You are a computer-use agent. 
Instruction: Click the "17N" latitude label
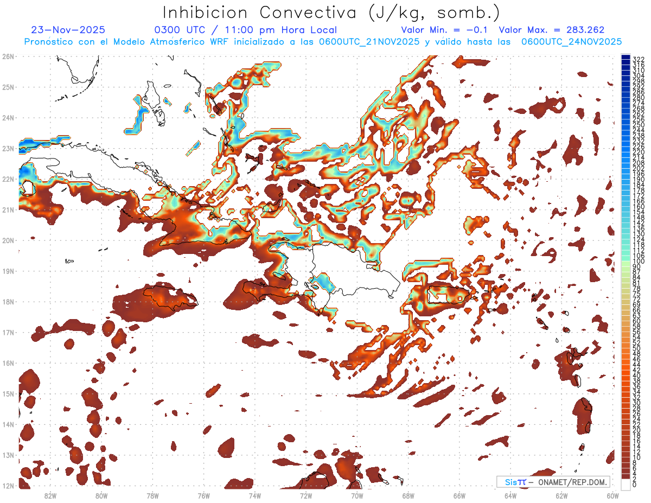pyautogui.click(x=8, y=332)
